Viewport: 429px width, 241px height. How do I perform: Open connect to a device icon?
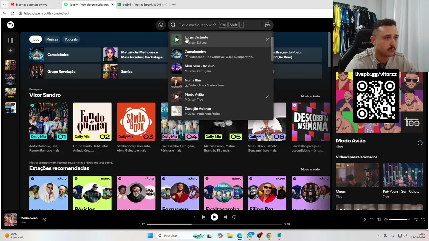click(379, 220)
